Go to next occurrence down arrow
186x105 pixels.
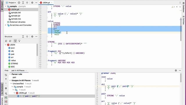coord(6,83)
